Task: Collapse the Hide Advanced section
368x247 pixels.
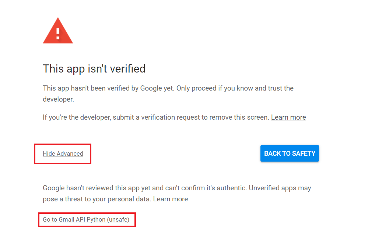Action: click(x=63, y=154)
